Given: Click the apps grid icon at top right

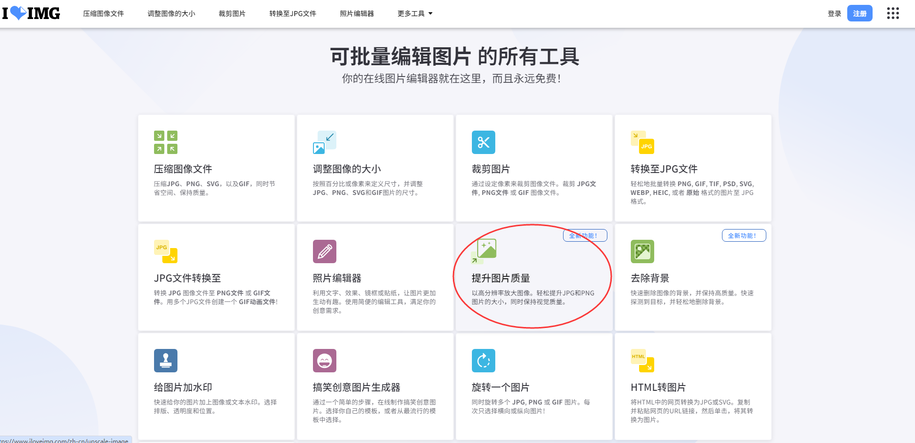Looking at the screenshot, I should click(893, 13).
